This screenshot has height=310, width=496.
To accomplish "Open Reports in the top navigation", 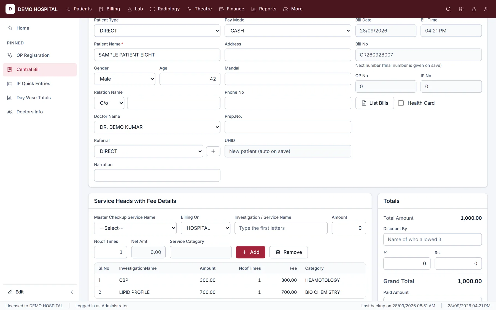I will click(x=264, y=9).
